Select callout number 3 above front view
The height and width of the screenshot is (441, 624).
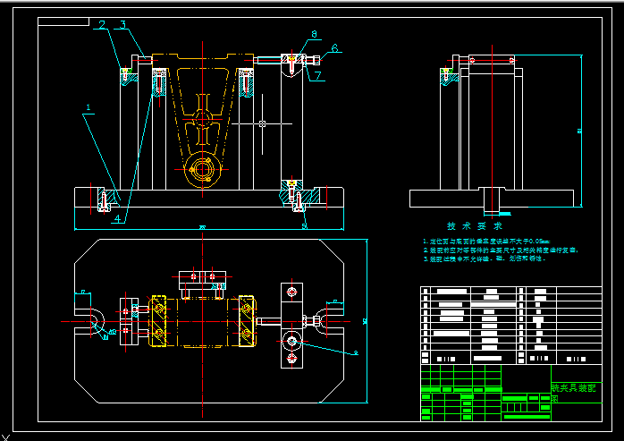click(x=123, y=24)
